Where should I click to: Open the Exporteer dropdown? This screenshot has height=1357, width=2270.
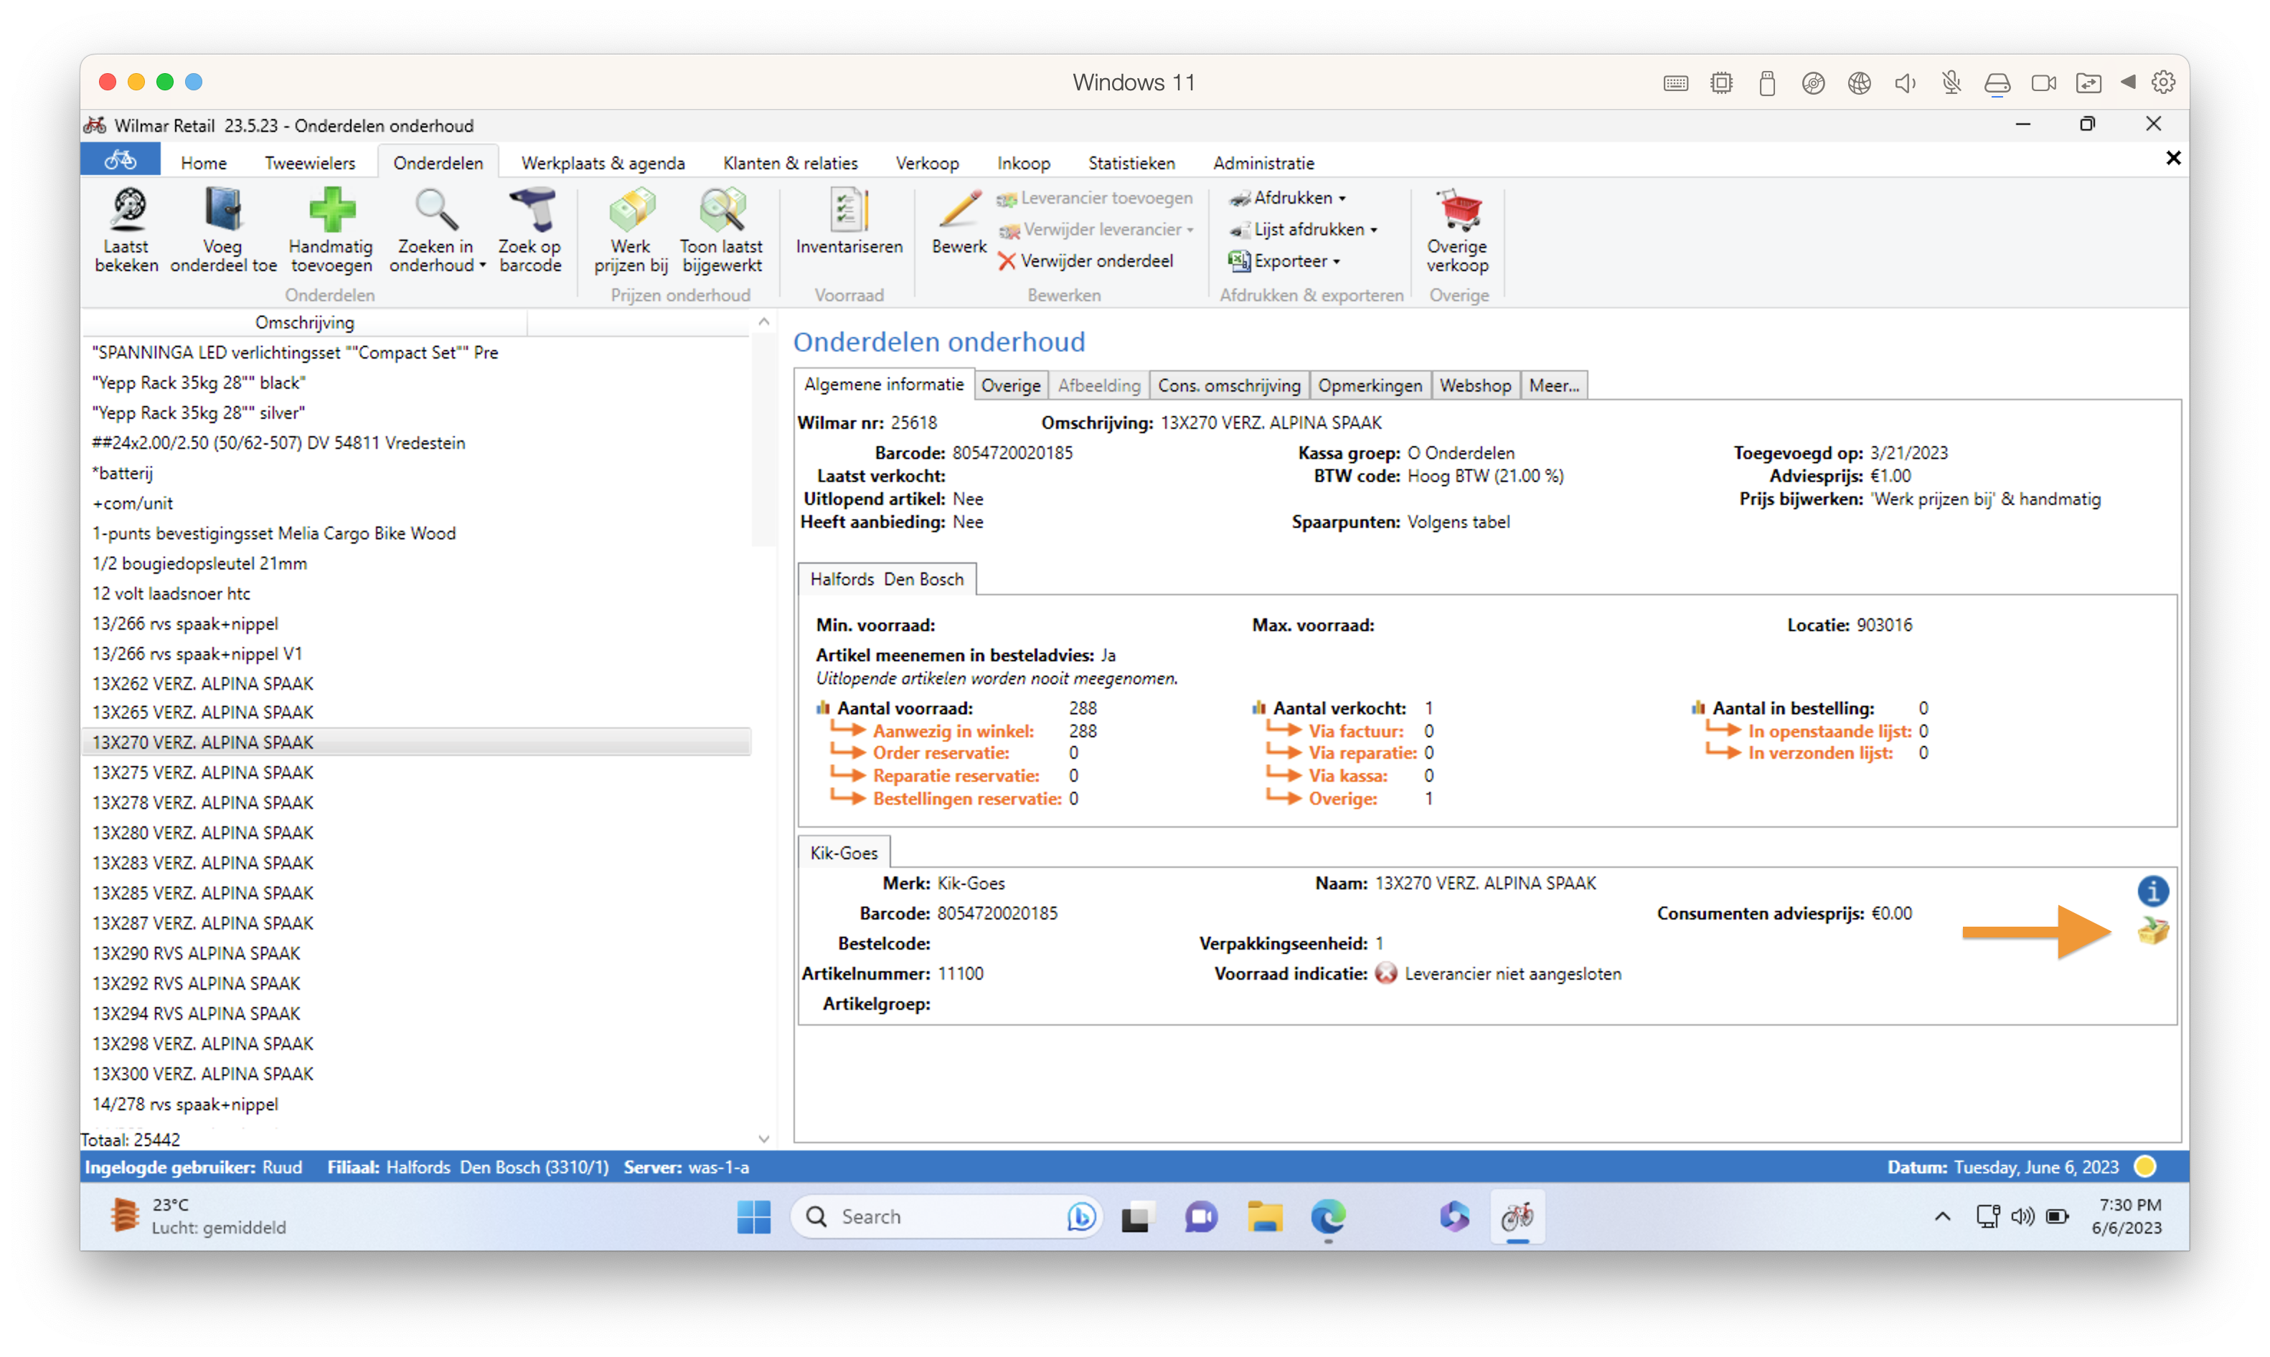1336,262
